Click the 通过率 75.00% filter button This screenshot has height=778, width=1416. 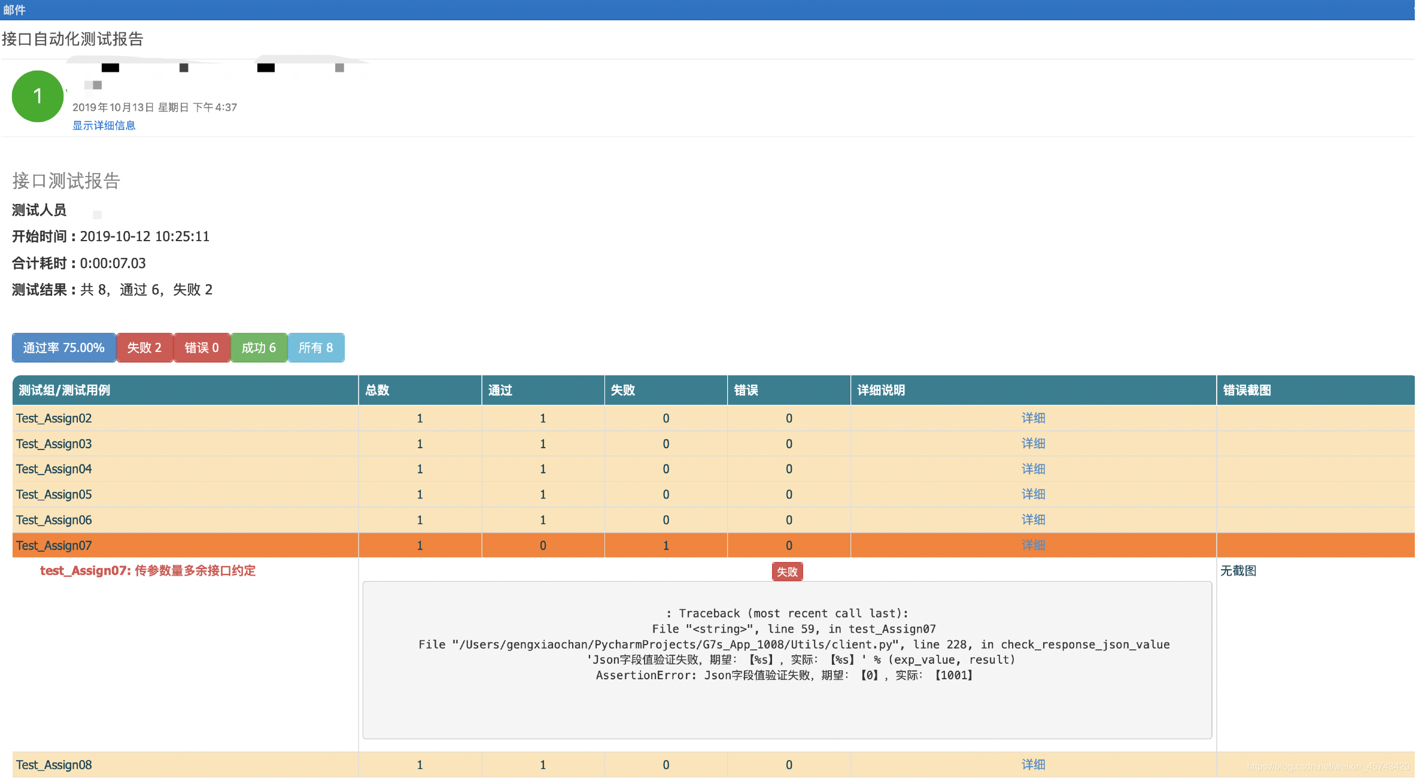(64, 348)
